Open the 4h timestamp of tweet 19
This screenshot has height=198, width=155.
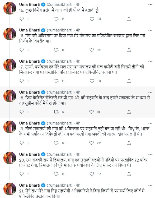click(78, 123)
